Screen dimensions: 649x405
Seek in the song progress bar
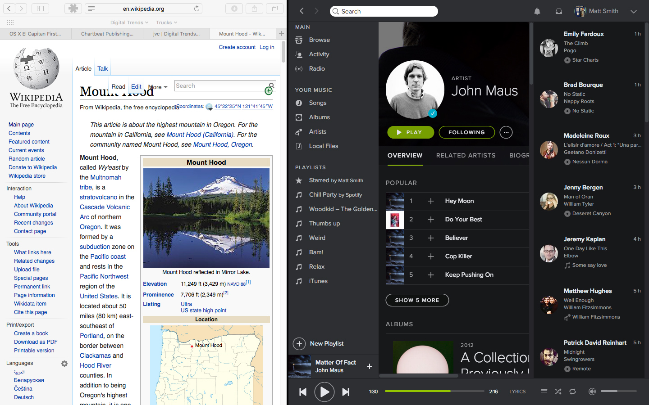click(x=434, y=391)
